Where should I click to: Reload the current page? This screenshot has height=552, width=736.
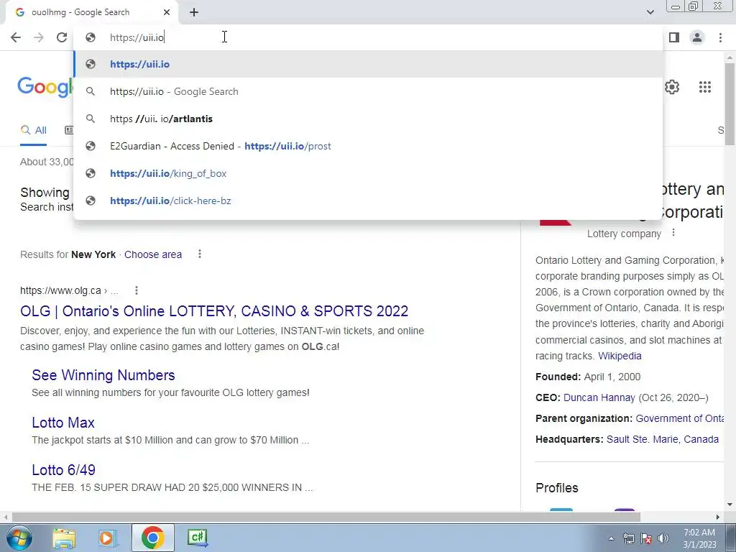(x=62, y=37)
